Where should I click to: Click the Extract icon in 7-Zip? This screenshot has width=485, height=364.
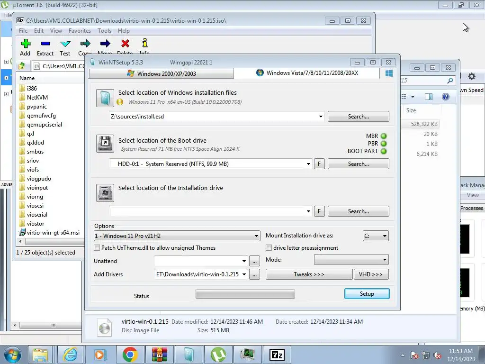click(x=45, y=44)
